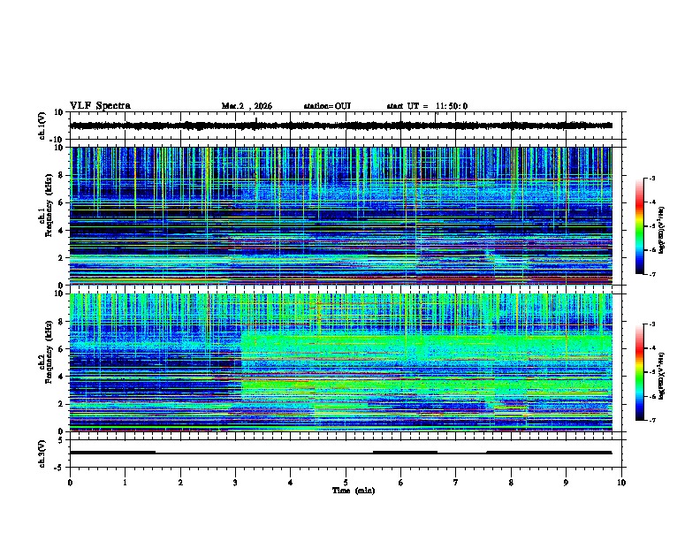Click the "ch.3(V)" axis label
700x541 pixels.
42,453
